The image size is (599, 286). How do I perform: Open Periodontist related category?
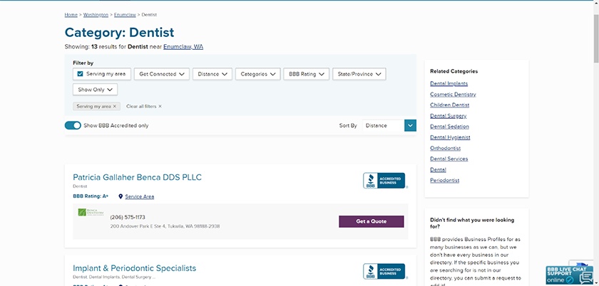pyautogui.click(x=445, y=181)
